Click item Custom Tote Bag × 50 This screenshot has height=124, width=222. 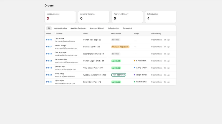tap(92, 40)
